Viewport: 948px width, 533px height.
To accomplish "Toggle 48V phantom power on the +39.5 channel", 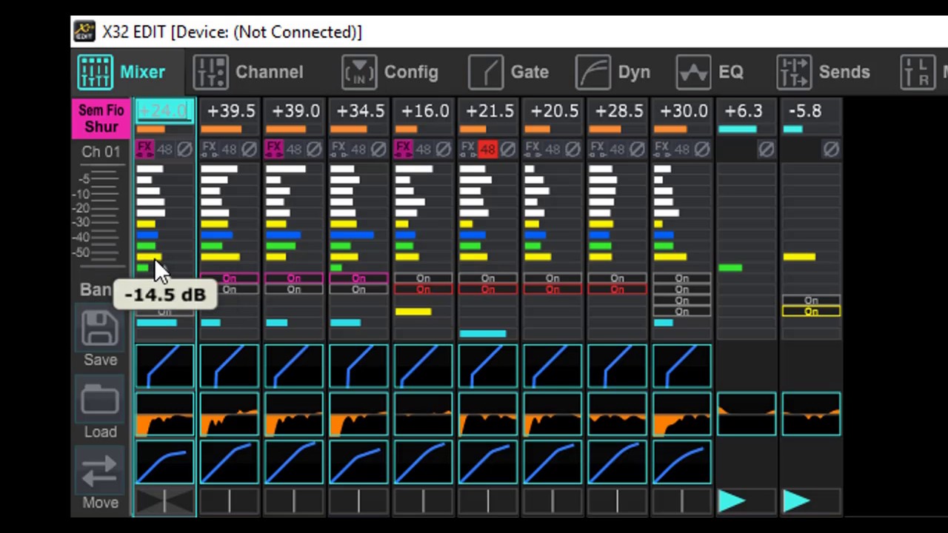I will pyautogui.click(x=229, y=150).
